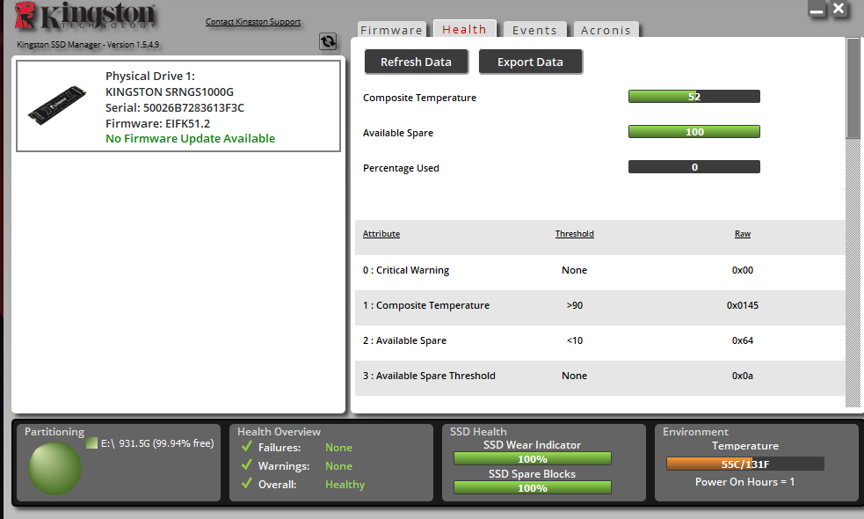Click the SSD Wear Indicator 100% bar
864x519 pixels.
[x=533, y=459]
